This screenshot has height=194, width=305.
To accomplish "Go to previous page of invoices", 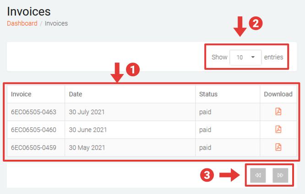I will [x=258, y=175].
